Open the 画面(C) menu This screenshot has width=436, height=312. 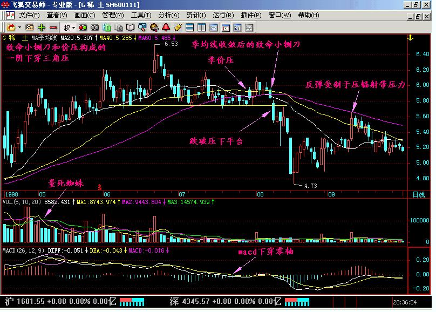coord(85,15)
